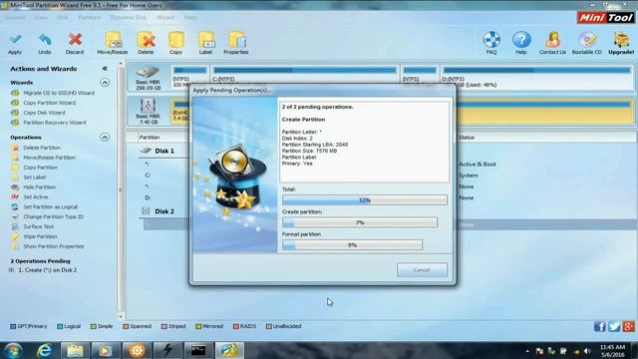This screenshot has height=359, width=638.
Task: Click the Apply checkmark toolbar icon
Action: (15, 44)
